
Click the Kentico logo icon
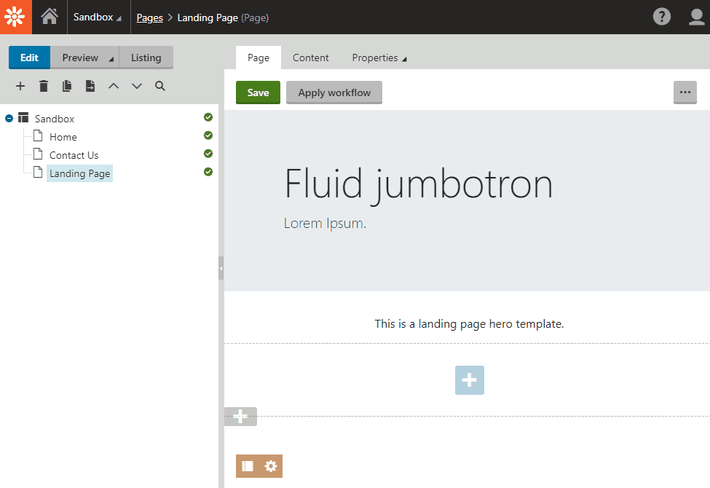(x=15, y=17)
